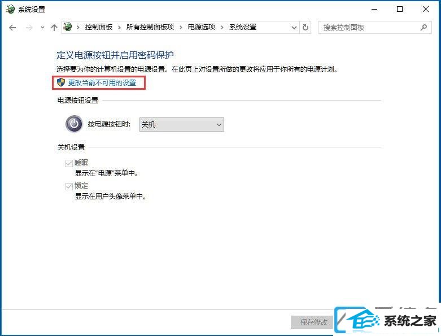Go back with the left arrow button

(12, 28)
